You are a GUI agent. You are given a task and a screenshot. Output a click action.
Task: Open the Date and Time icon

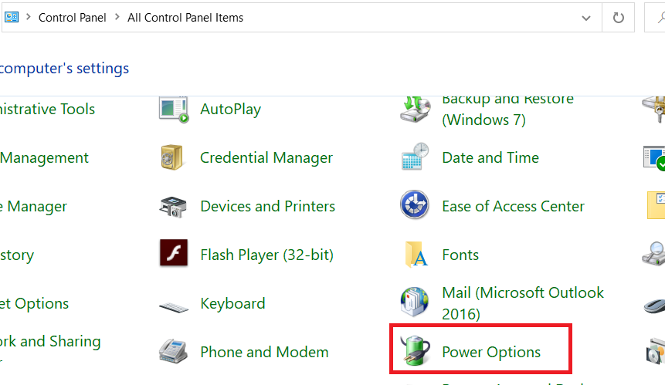[415, 157]
